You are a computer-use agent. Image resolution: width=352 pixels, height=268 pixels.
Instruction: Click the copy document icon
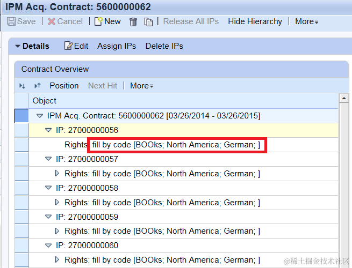point(148,22)
